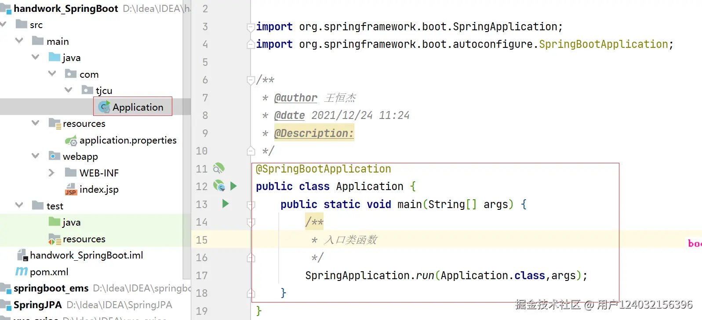The height and width of the screenshot is (320, 702).
Task: Collapse the com package node
Action: click(52, 74)
